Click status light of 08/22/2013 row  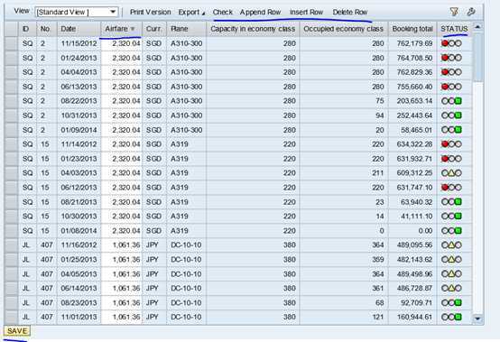451,101
